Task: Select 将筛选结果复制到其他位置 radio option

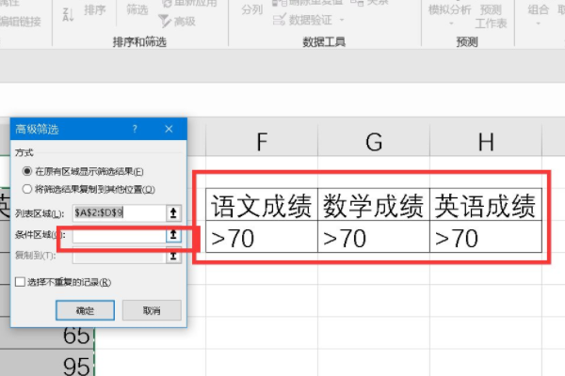Action: [27, 189]
